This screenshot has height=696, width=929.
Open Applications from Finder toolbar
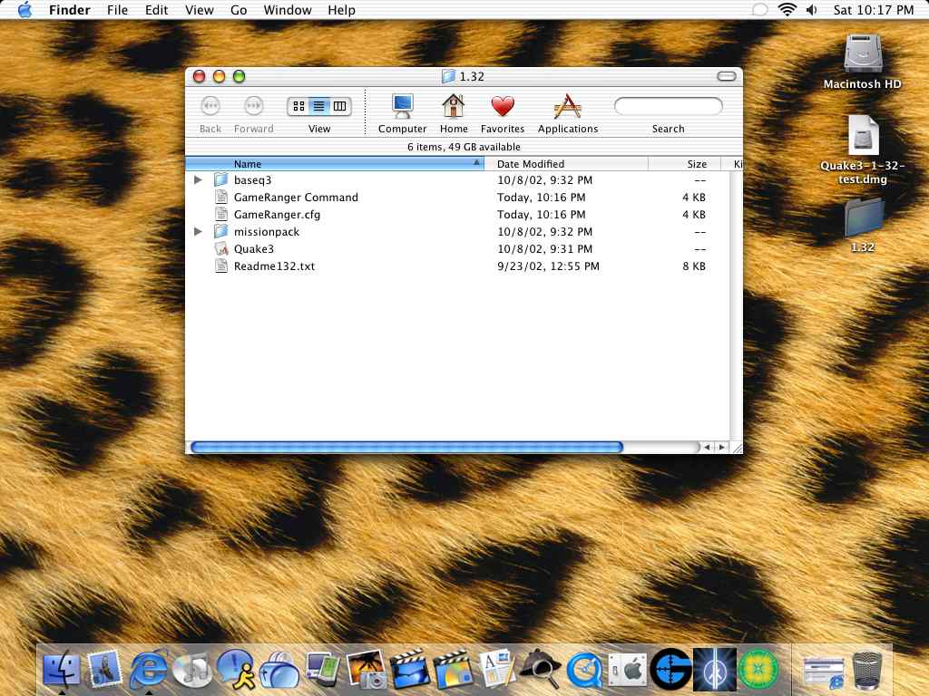tap(568, 113)
